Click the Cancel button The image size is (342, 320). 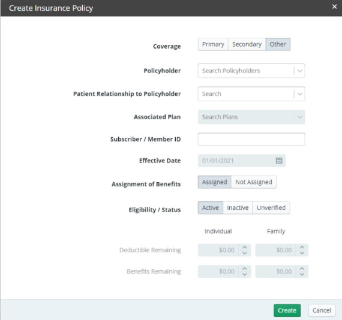point(322,310)
